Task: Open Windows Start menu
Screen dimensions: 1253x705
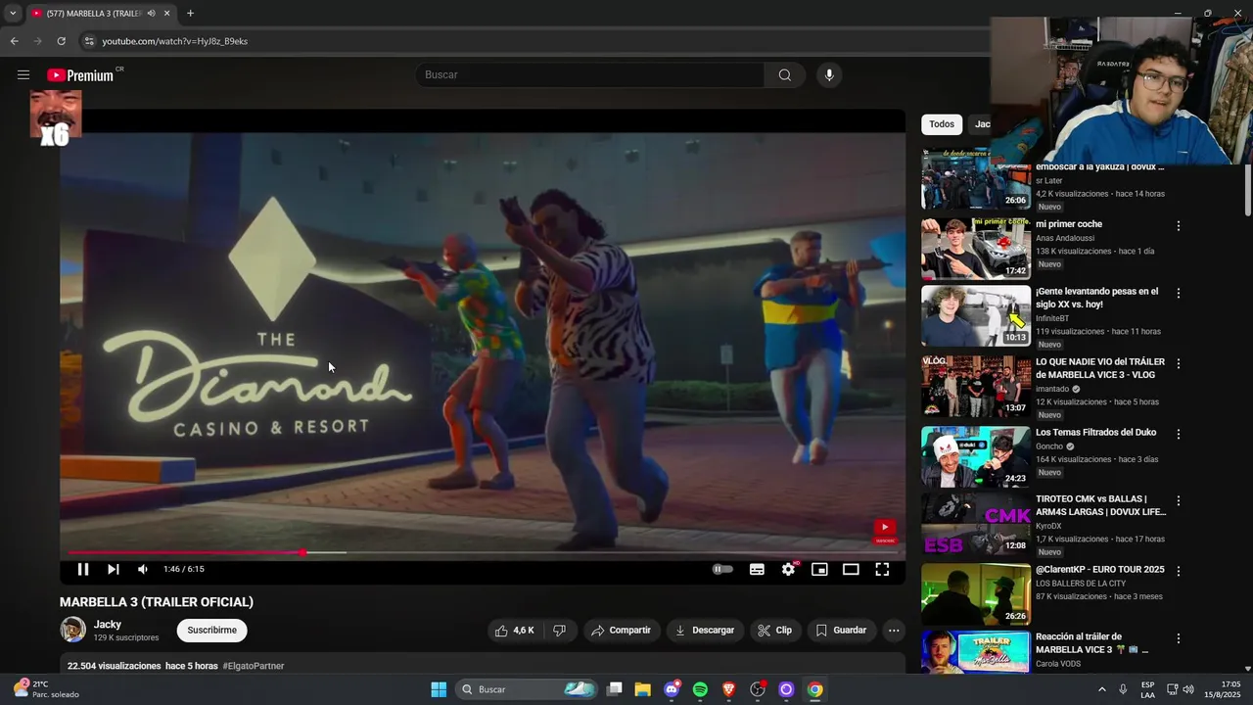Action: point(439,689)
